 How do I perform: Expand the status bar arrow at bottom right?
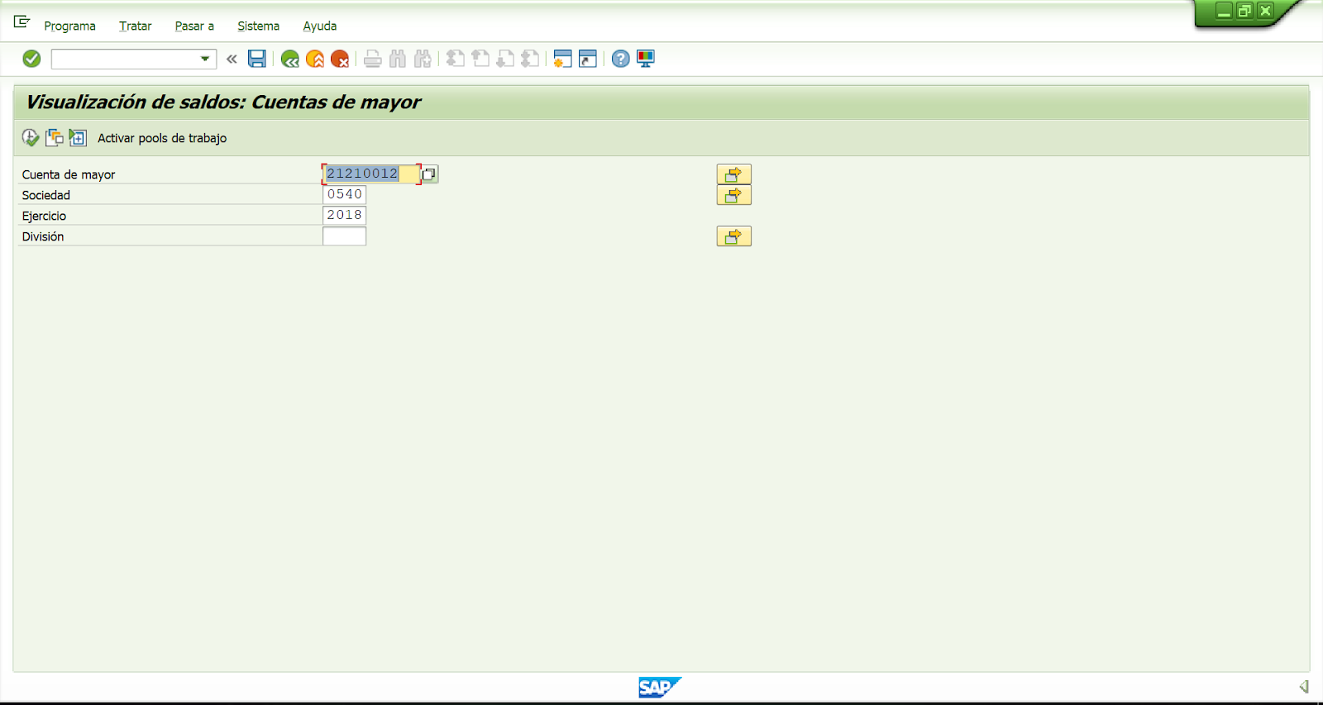[1304, 687]
